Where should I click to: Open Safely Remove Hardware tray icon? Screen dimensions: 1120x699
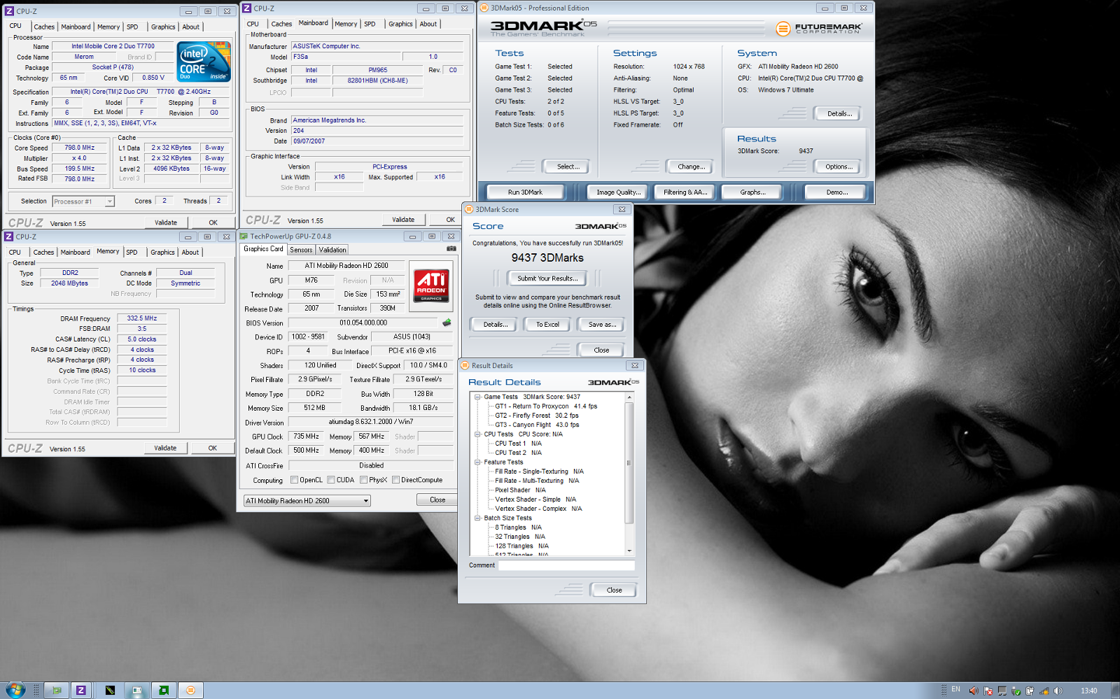point(1016,691)
